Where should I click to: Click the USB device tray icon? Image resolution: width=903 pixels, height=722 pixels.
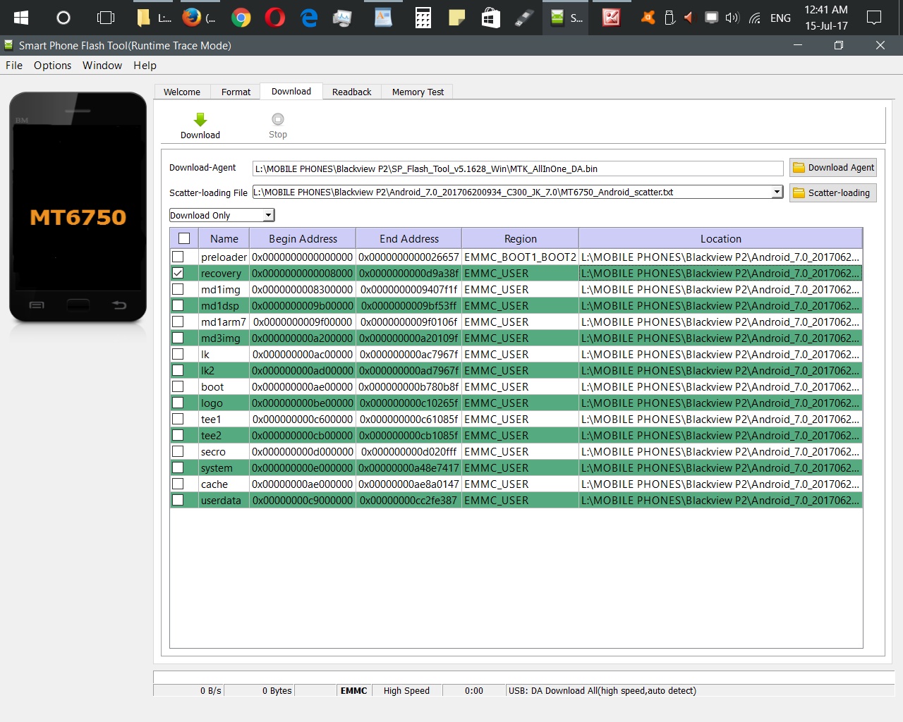tap(669, 18)
